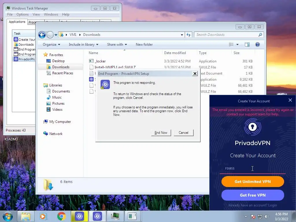The width and height of the screenshot is (296, 222).
Task: Click the Get Unlimited VPN button
Action: click(253, 182)
